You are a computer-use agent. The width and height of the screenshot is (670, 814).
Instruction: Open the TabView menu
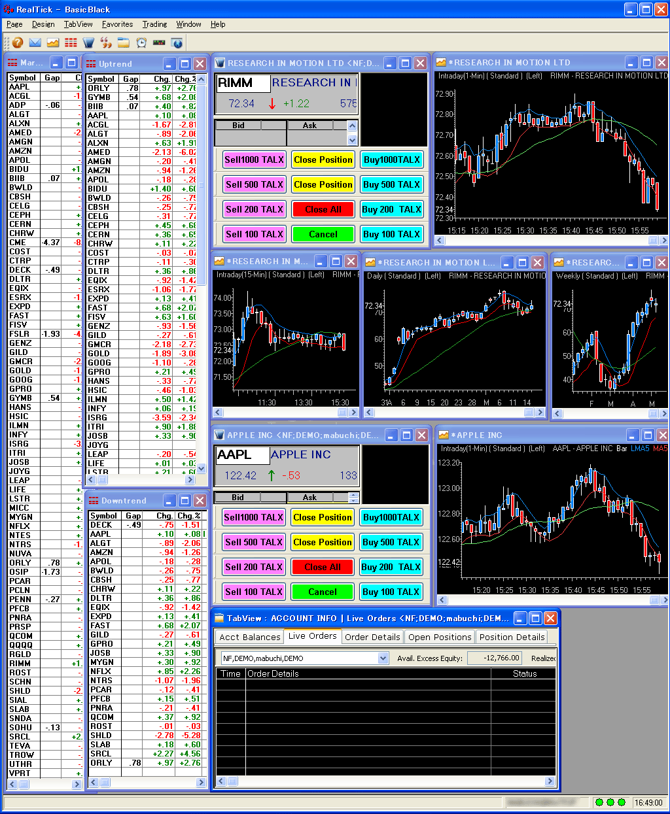(x=79, y=24)
